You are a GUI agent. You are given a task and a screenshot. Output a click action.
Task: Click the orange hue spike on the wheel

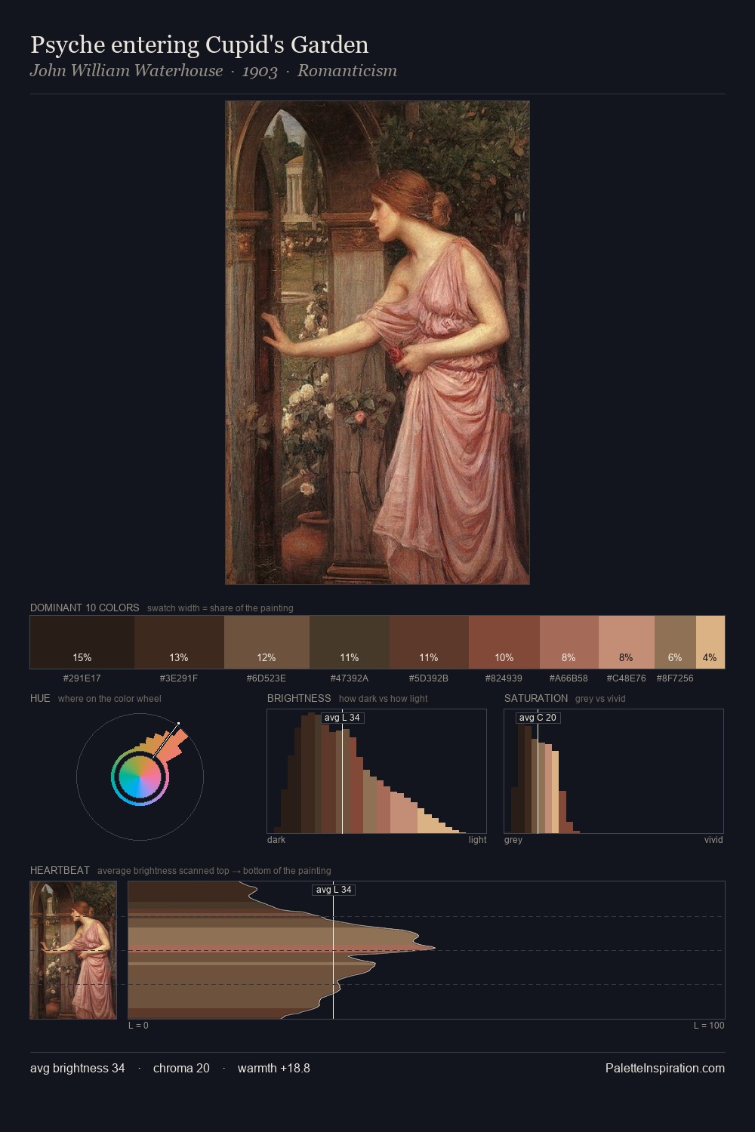(171, 743)
